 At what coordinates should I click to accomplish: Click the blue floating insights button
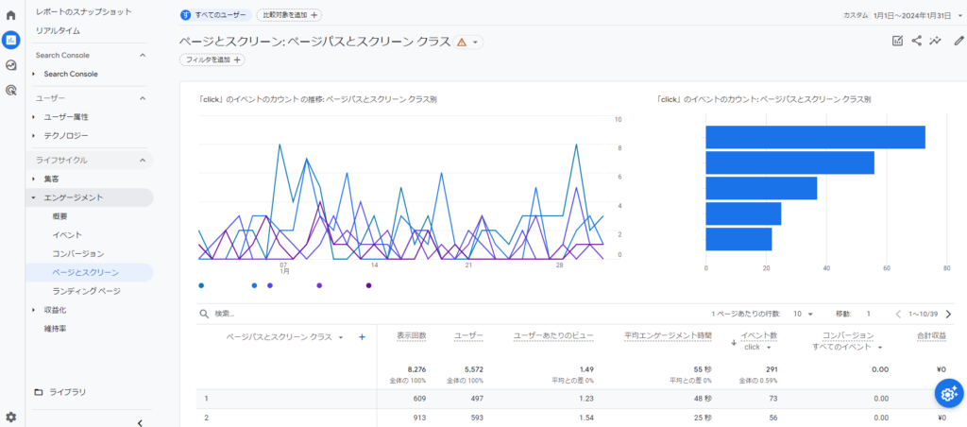pyautogui.click(x=948, y=393)
